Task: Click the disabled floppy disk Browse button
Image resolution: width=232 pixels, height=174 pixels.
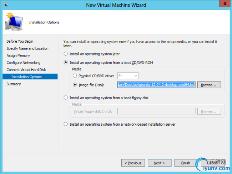Action: [x=209, y=111]
